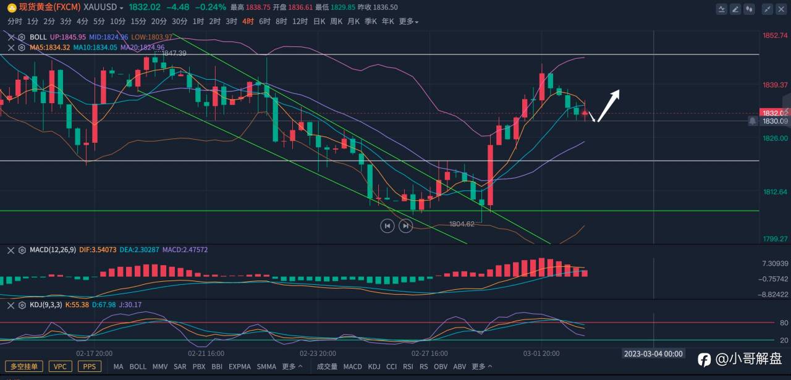This screenshot has height=380, width=791.
Task: Open BOLL indicator settings gear
Action: point(22,37)
